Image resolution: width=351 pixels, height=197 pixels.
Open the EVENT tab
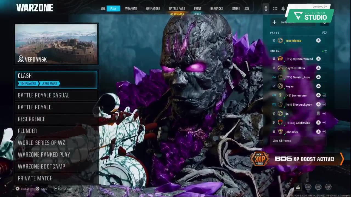[x=197, y=8]
